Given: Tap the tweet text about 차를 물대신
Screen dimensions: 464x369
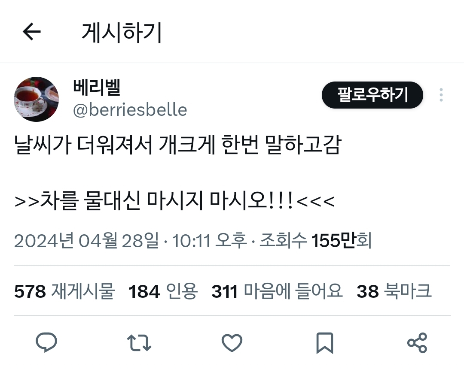Looking at the screenshot, I should 174,201.
